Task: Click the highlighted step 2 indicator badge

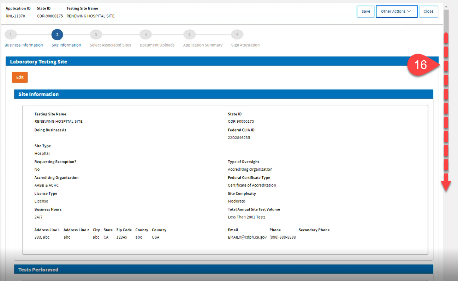Action: (57, 35)
